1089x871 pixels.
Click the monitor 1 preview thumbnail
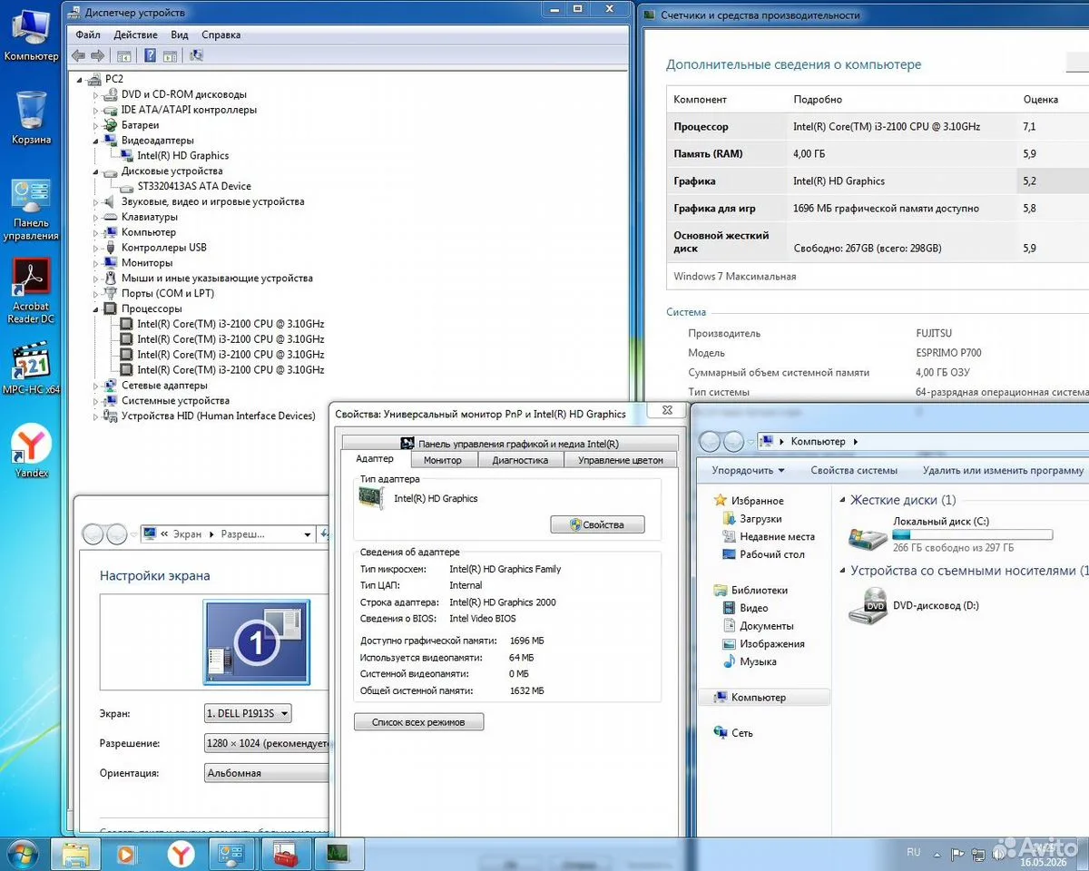(257, 642)
